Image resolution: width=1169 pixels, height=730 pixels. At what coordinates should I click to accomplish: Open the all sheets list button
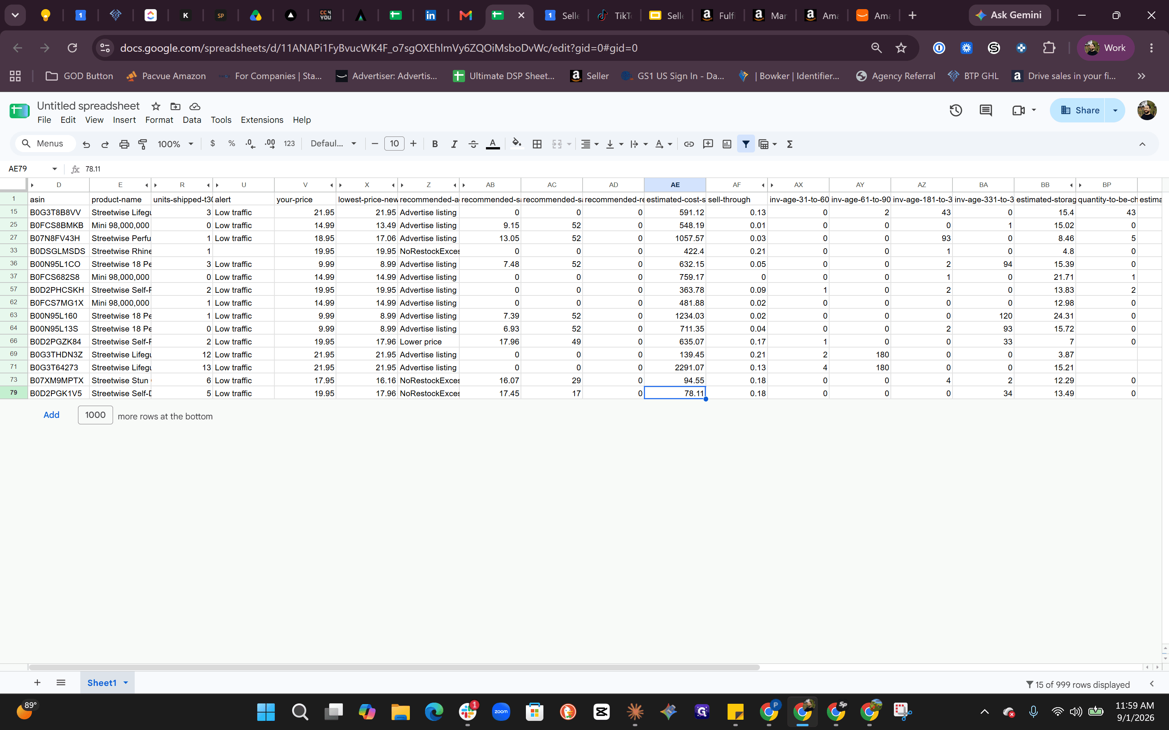pos(61,683)
